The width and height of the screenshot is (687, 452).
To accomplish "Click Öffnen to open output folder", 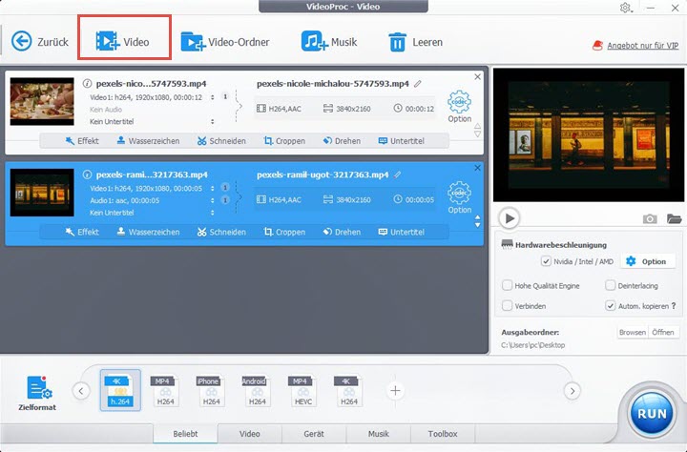I will pos(663,333).
